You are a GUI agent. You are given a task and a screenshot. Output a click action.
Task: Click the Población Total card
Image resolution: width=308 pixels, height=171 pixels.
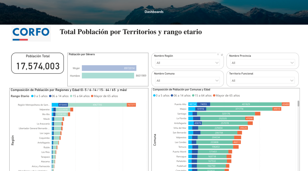pos(38,63)
